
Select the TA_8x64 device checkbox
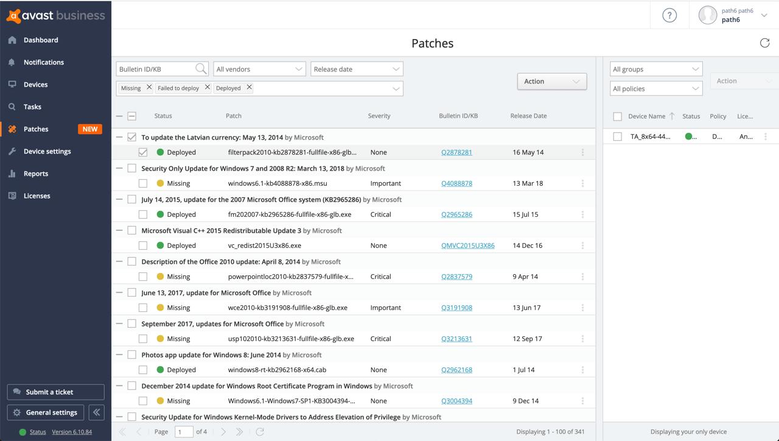617,136
